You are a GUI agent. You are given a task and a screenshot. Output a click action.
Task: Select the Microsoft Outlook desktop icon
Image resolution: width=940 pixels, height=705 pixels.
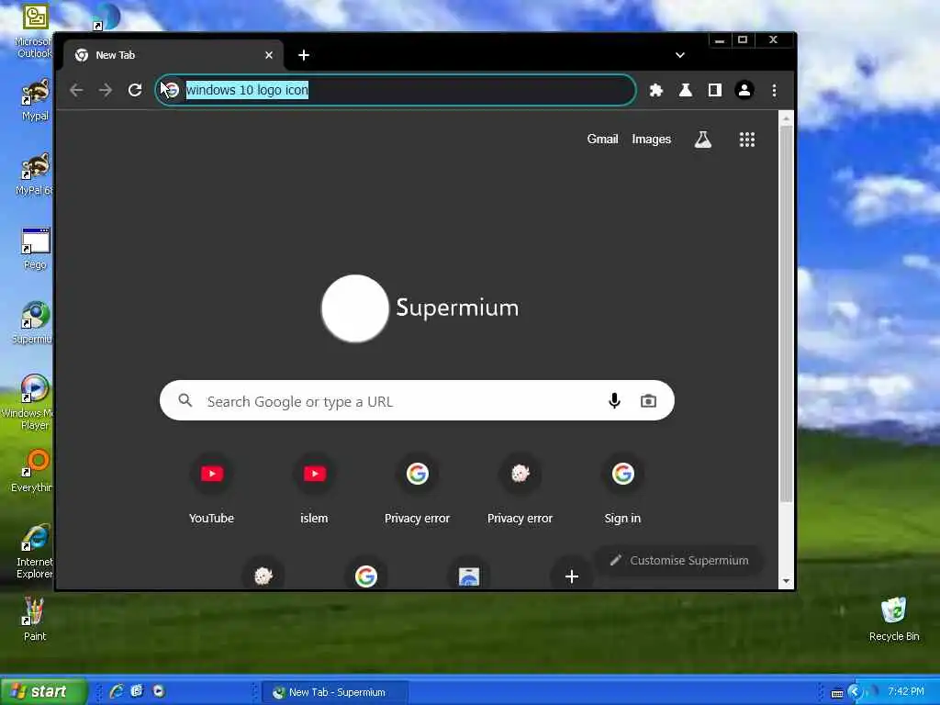[x=34, y=31]
